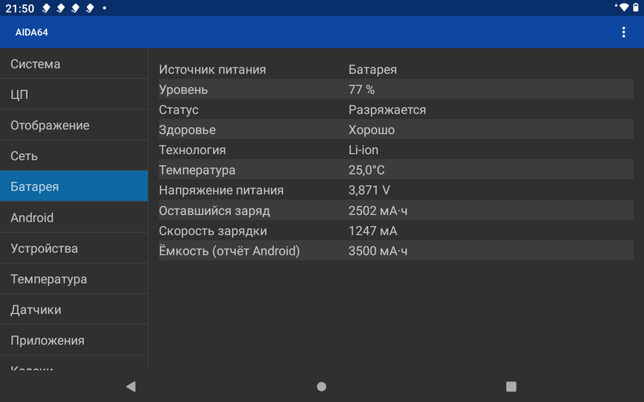
Task: Tap the Android home navigation button
Action: point(322,387)
